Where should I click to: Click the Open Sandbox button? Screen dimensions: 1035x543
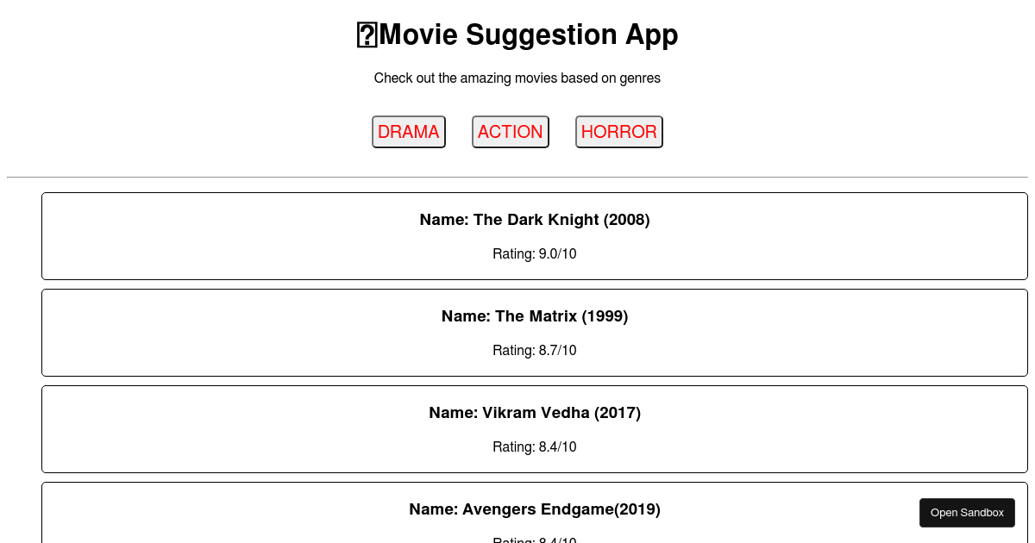(967, 512)
